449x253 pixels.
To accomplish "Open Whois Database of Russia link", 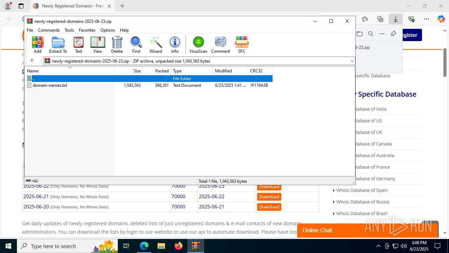I will (363, 202).
